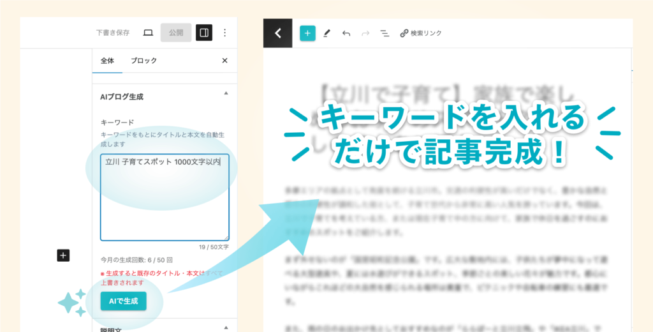This screenshot has height=332, width=653.
Task: Redo the last undone edit
Action: (x=365, y=33)
